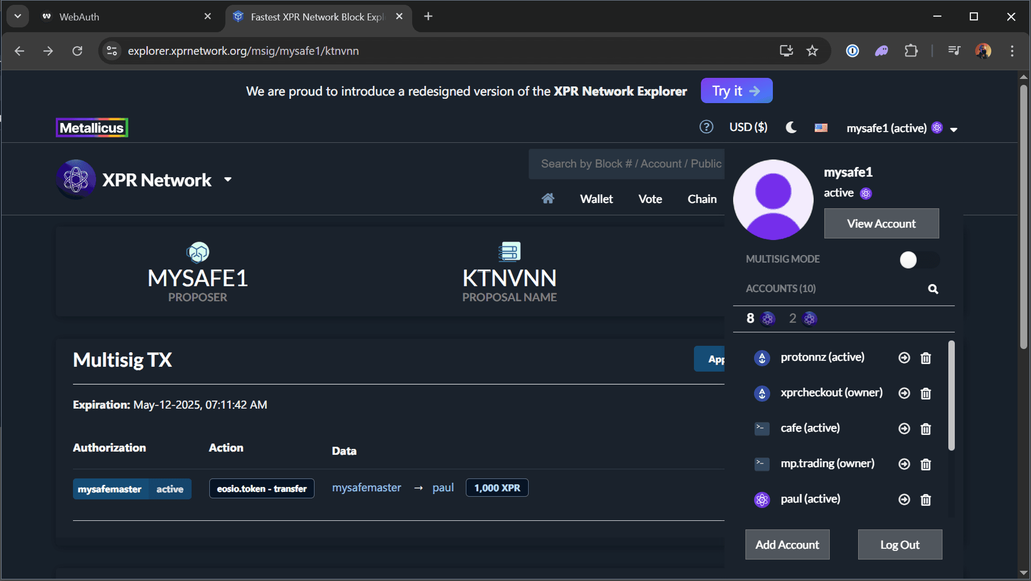Open Chrome profile avatar
This screenshot has height=581, width=1031.
coord(983,50)
